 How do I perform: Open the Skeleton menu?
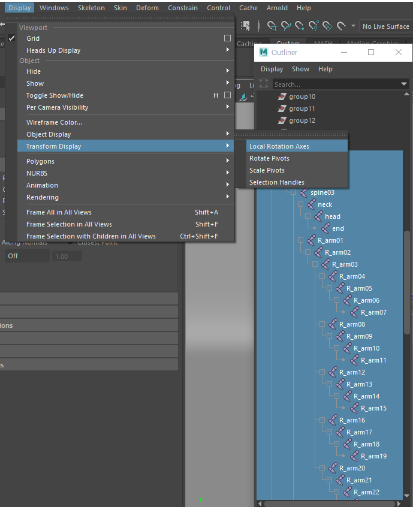(91, 8)
